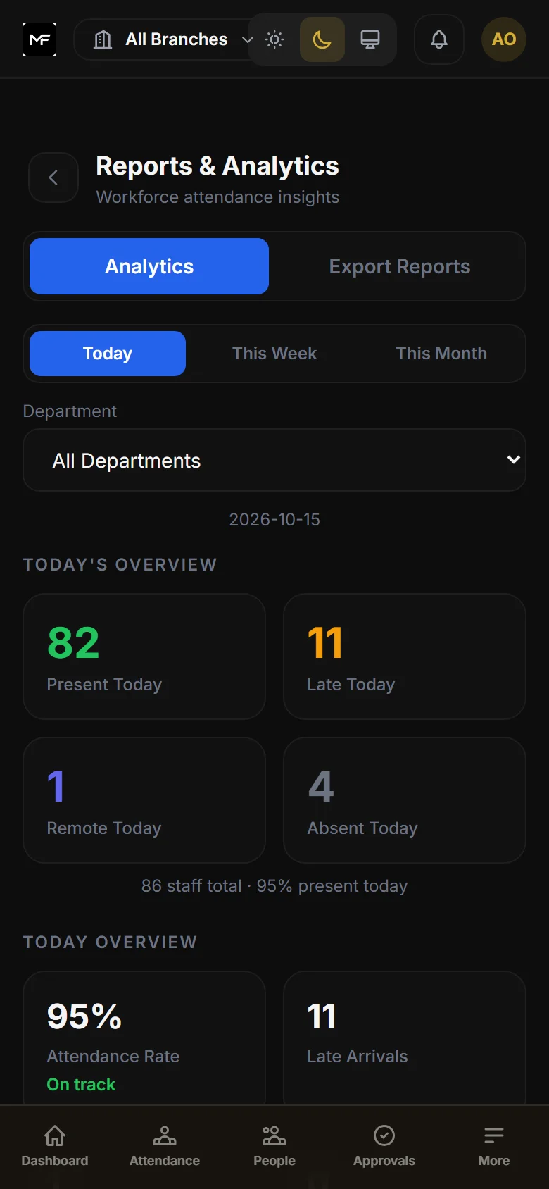Open the Absent Today card
This screenshot has width=549, height=1189.
[x=405, y=800]
